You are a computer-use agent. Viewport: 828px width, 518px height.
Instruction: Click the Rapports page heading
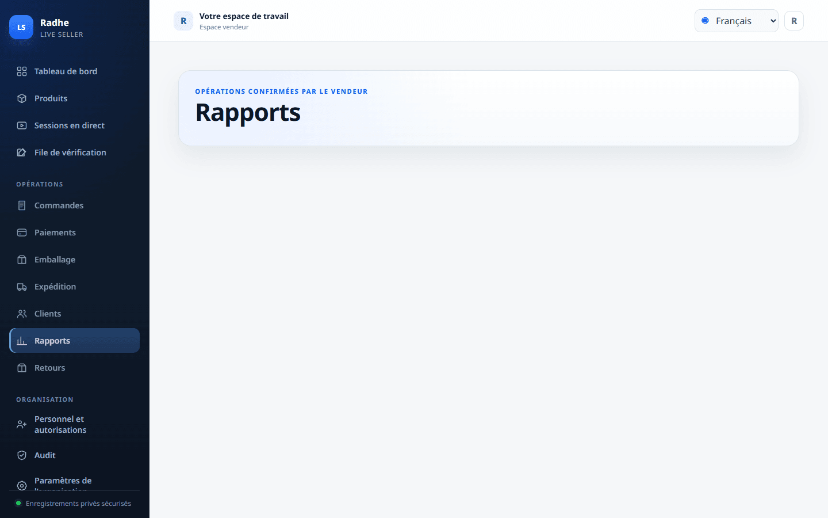tap(248, 112)
